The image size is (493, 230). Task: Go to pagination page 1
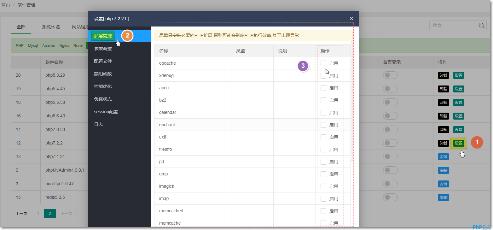click(38, 214)
